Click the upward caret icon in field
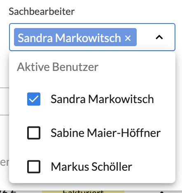This screenshot has width=182, height=193. coord(159,37)
